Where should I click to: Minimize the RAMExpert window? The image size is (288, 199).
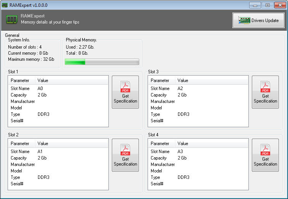click(255, 5)
